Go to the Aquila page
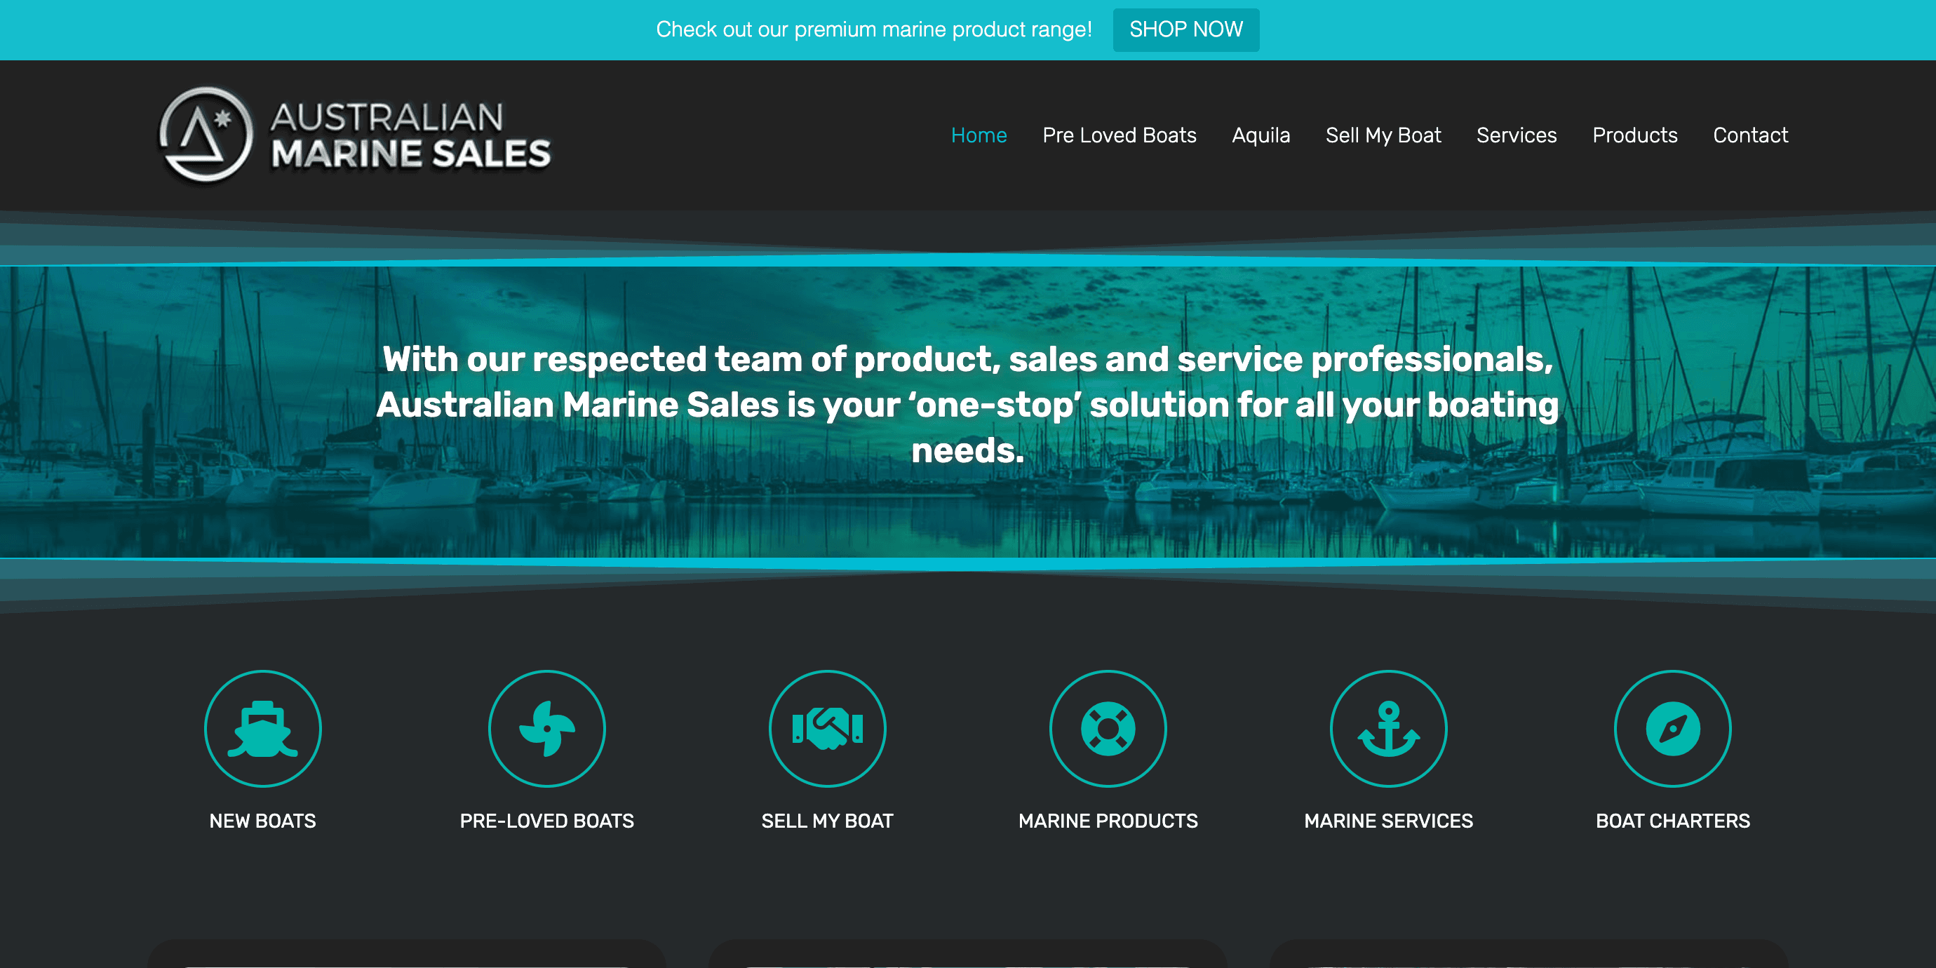The image size is (1936, 968). [1261, 135]
